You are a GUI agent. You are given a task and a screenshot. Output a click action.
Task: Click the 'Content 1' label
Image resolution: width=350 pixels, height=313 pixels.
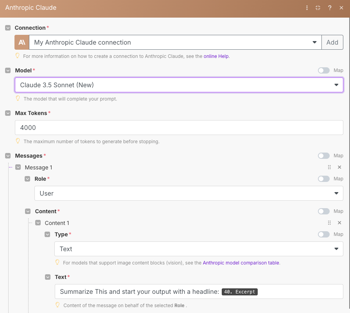(57, 223)
